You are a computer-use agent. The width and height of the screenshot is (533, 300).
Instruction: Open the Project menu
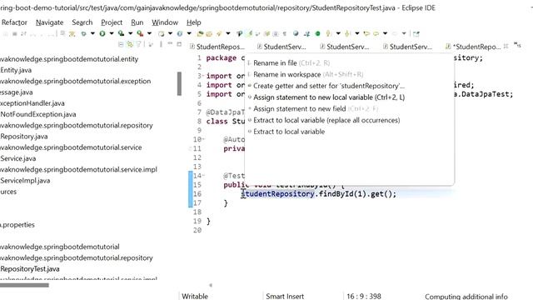tap(112, 22)
